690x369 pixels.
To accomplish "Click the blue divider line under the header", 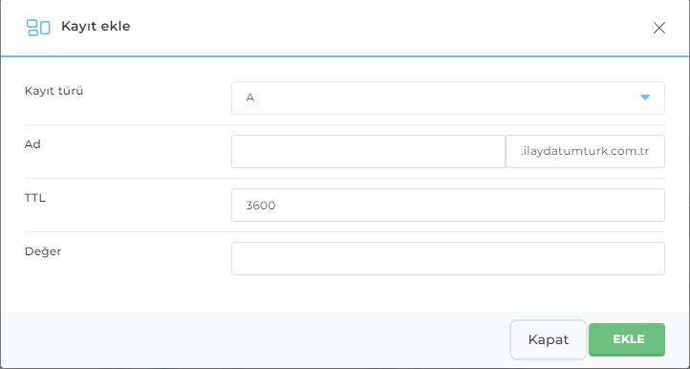I will coord(345,56).
